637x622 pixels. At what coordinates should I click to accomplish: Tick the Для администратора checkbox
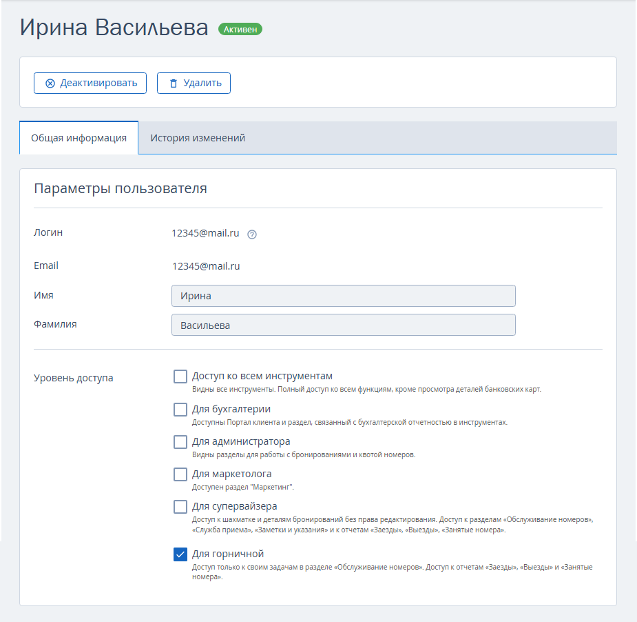coord(180,442)
